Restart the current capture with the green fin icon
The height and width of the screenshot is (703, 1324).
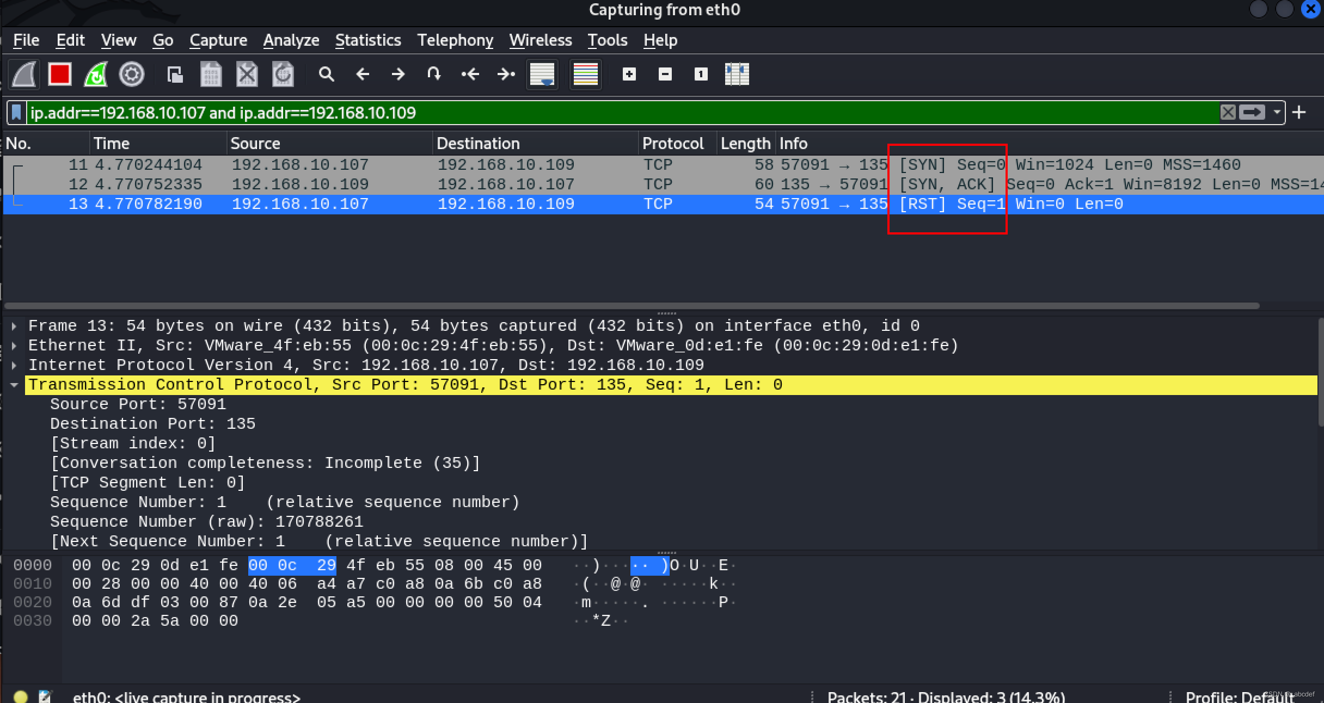(96, 74)
